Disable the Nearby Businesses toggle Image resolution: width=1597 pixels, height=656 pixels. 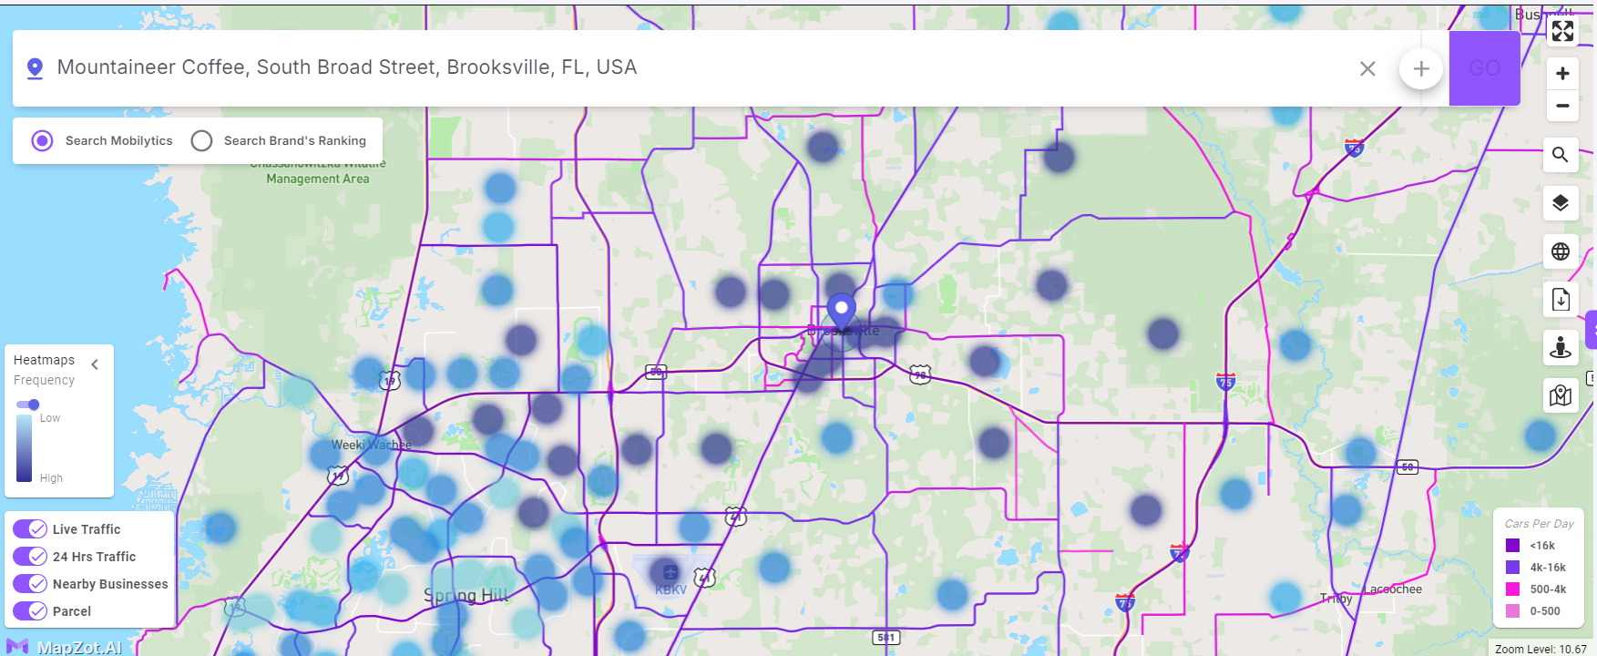point(30,584)
